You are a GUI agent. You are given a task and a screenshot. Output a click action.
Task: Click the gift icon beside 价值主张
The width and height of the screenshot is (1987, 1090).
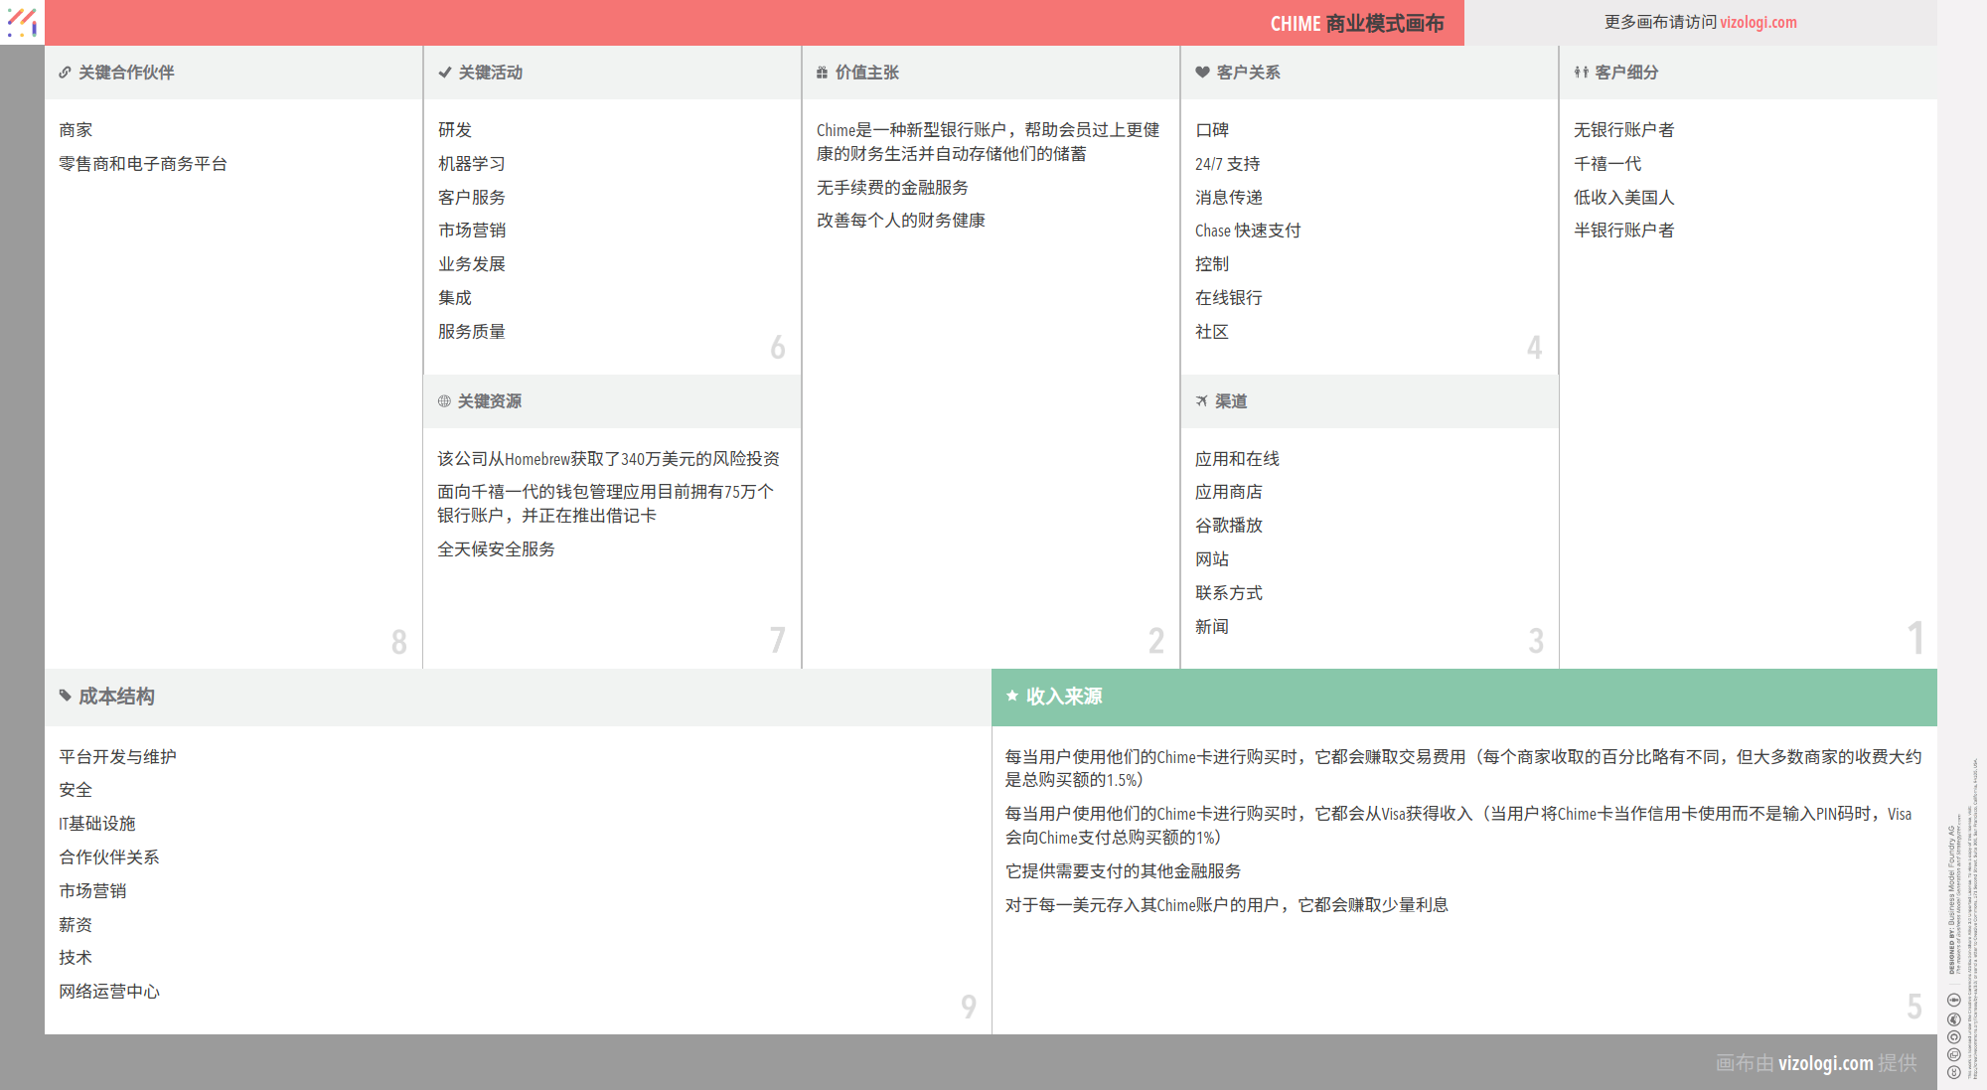(822, 73)
